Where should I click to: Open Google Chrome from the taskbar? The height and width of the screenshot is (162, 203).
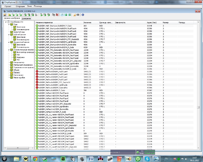point(35,159)
